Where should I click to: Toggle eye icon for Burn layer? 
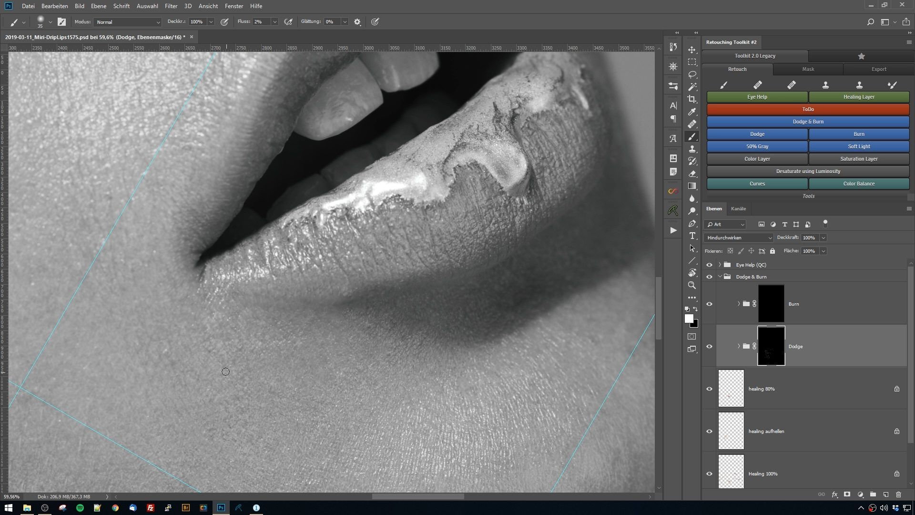click(710, 304)
